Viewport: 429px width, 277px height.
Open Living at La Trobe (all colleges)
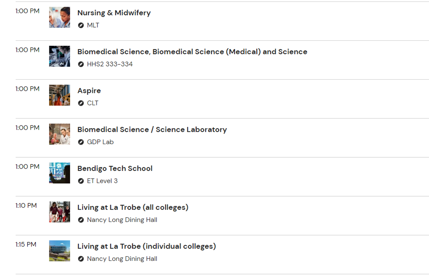[x=133, y=208]
